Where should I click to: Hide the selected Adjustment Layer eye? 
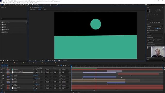1,73
